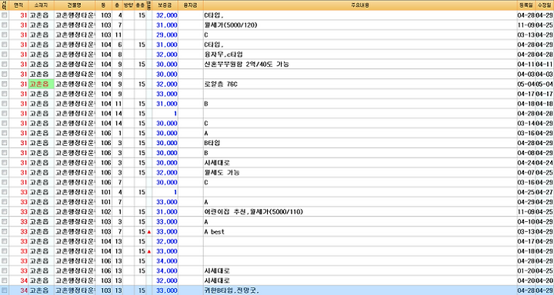Check the 로얄층 76C row checkbox
The width and height of the screenshot is (554, 295).
(x=5, y=85)
